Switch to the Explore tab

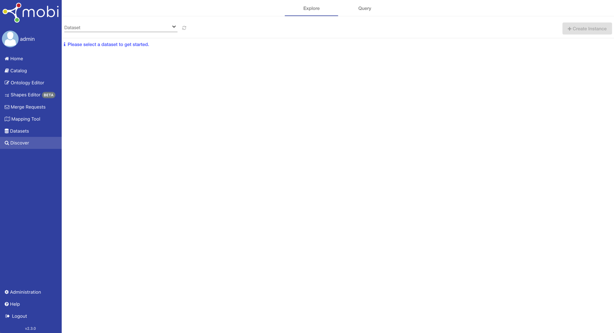point(311,8)
